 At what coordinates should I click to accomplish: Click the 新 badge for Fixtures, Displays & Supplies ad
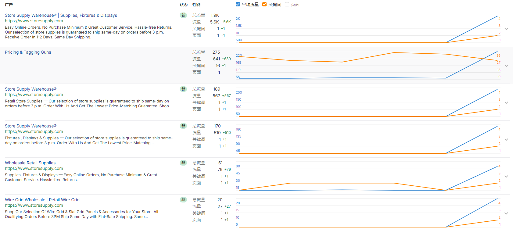[x=183, y=126]
